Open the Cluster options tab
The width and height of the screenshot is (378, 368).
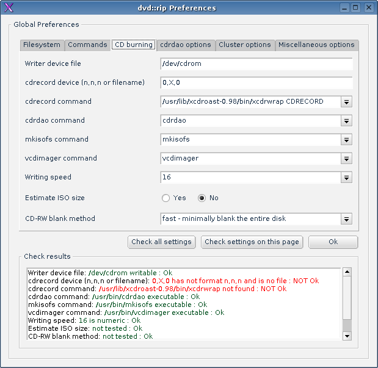click(245, 45)
